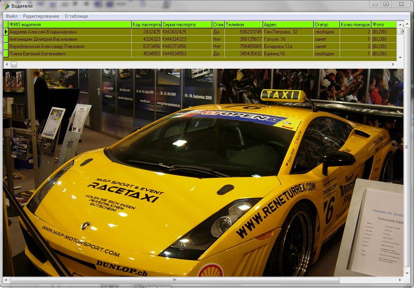Viewport: 414px width, 288px height.
Task: Minimize the Водители window
Action: [x=375, y=4]
